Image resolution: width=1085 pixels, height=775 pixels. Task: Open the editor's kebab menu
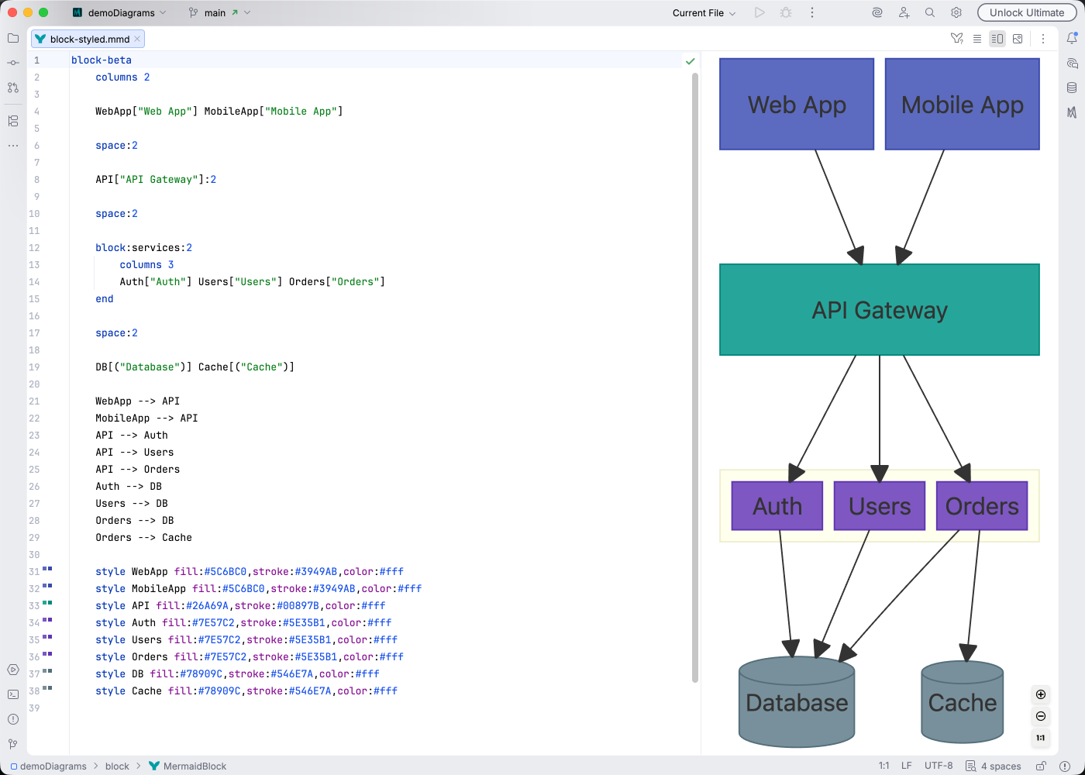[1042, 38]
